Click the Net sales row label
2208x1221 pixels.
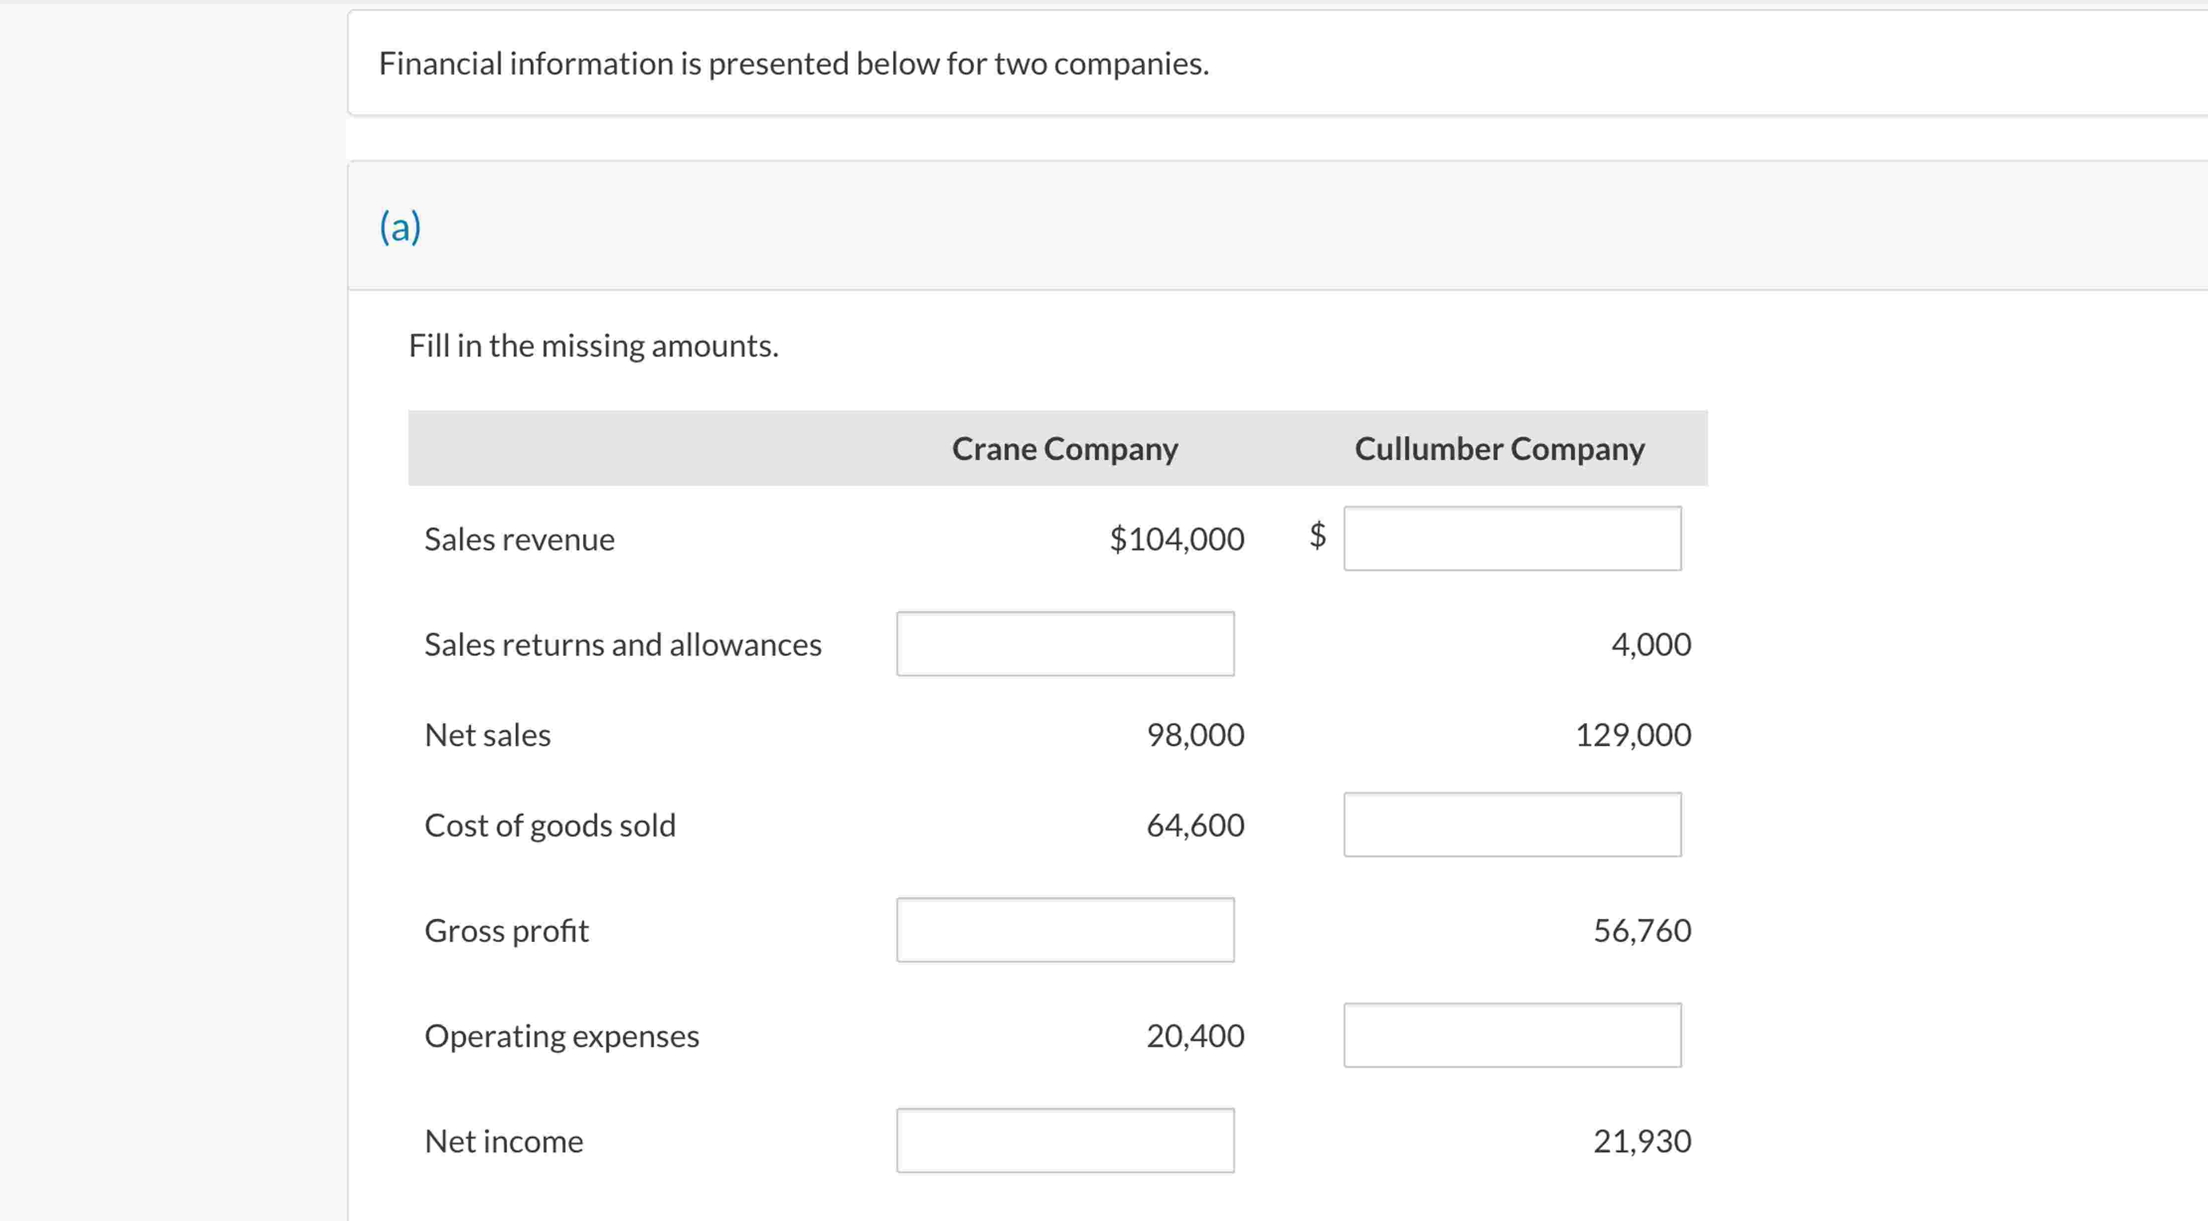click(488, 735)
